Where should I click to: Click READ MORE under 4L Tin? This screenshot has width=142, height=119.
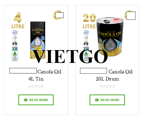coord(36,100)
